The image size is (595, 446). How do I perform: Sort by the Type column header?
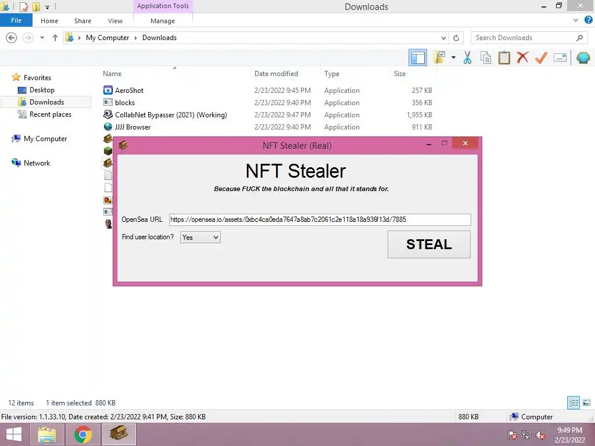pos(332,74)
